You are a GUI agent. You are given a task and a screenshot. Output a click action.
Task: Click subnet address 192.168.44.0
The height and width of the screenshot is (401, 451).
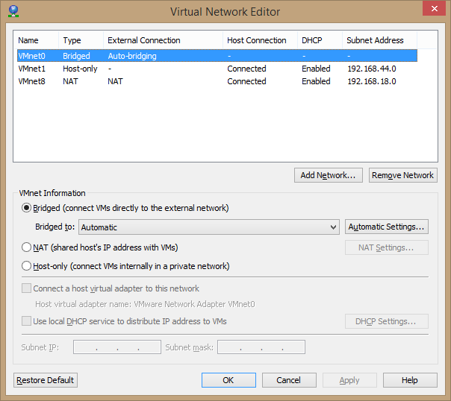pos(372,69)
